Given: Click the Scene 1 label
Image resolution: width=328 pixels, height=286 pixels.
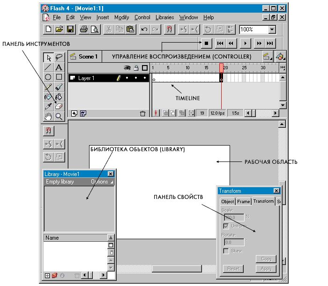Looking at the screenshot, I should click(x=88, y=57).
